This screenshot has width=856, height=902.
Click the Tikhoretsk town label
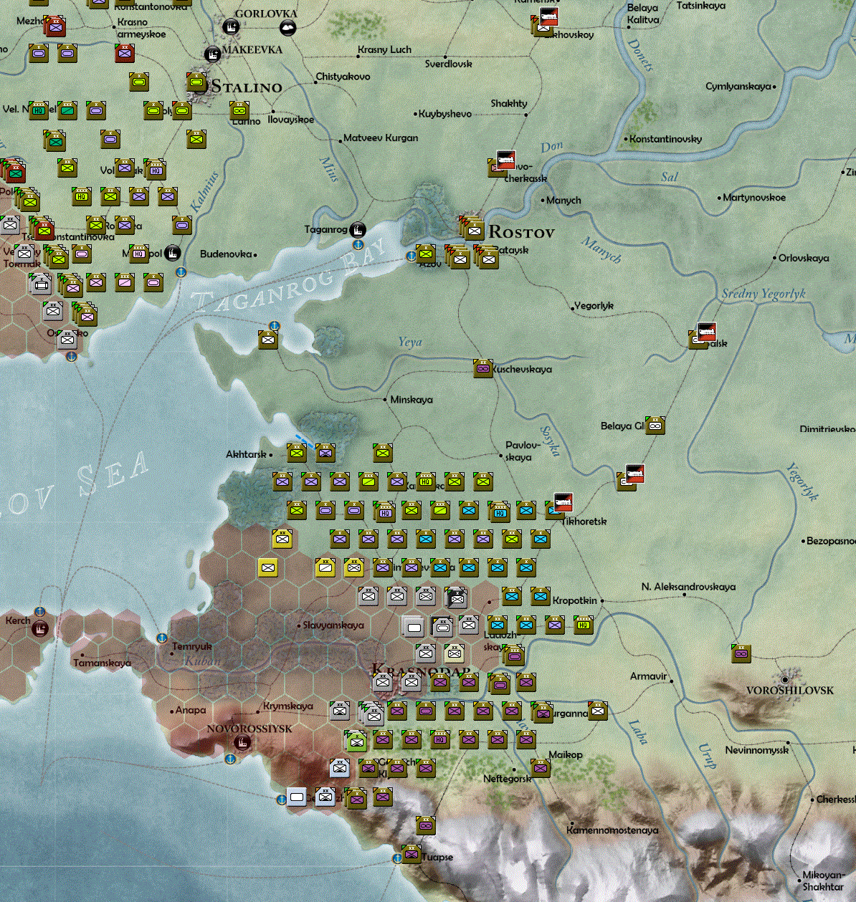(x=584, y=522)
